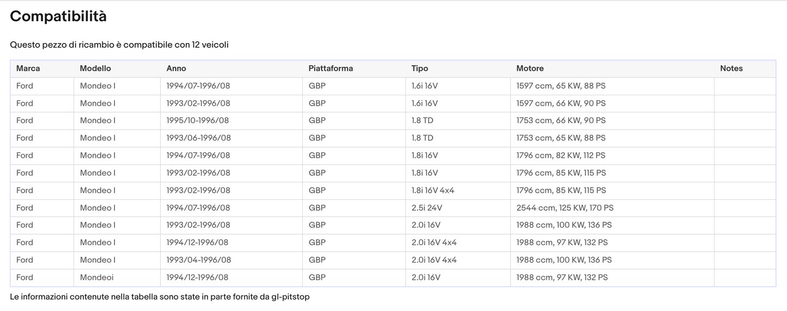Select the 1995/10-1996/08 year cell
787x311 pixels.
[x=197, y=121]
